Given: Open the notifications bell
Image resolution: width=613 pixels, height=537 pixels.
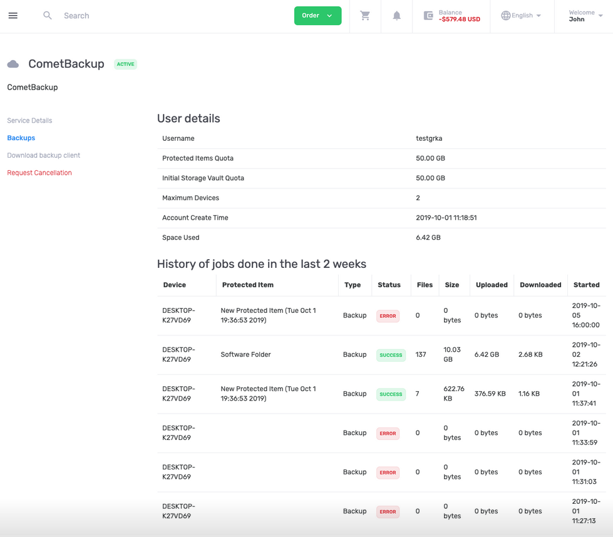Looking at the screenshot, I should (x=396, y=16).
